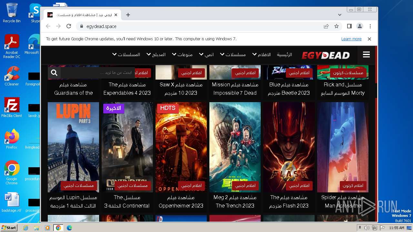Viewport: 413px width, 232px height.
Task: Open Guardians of the Galaxy title link
Action: click(73, 89)
